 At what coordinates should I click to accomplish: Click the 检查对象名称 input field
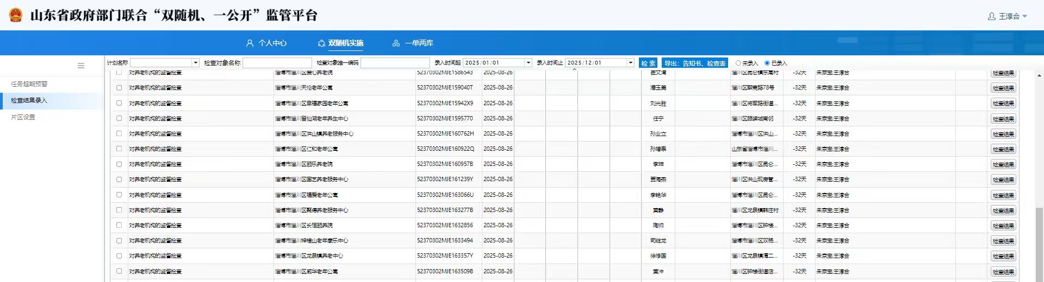pos(277,63)
